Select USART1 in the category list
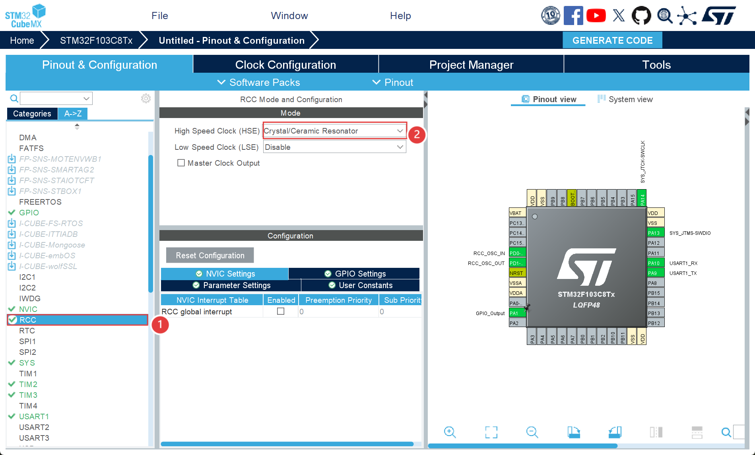The height and width of the screenshot is (455, 755). [34, 416]
